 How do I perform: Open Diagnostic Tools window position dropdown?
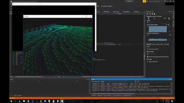[168, 12]
